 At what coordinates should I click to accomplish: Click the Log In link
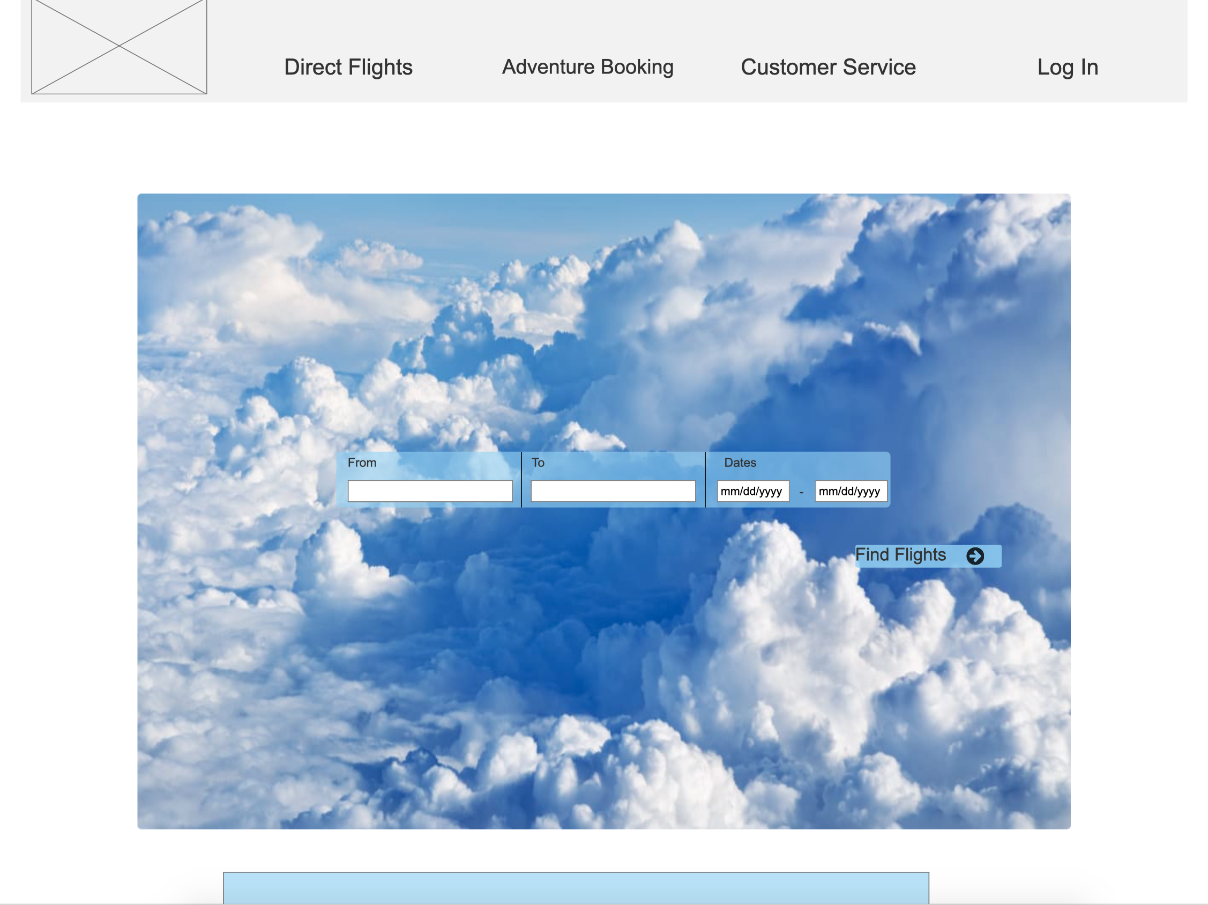[x=1067, y=67]
